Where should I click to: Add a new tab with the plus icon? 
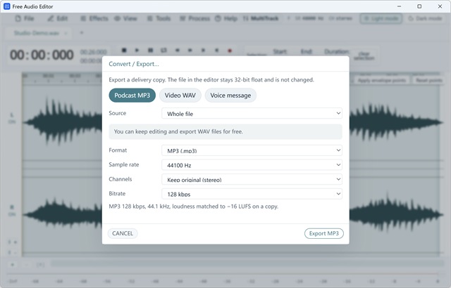click(x=82, y=33)
